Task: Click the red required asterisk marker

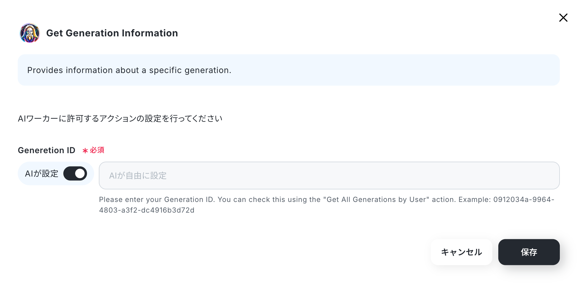Action: (x=85, y=151)
